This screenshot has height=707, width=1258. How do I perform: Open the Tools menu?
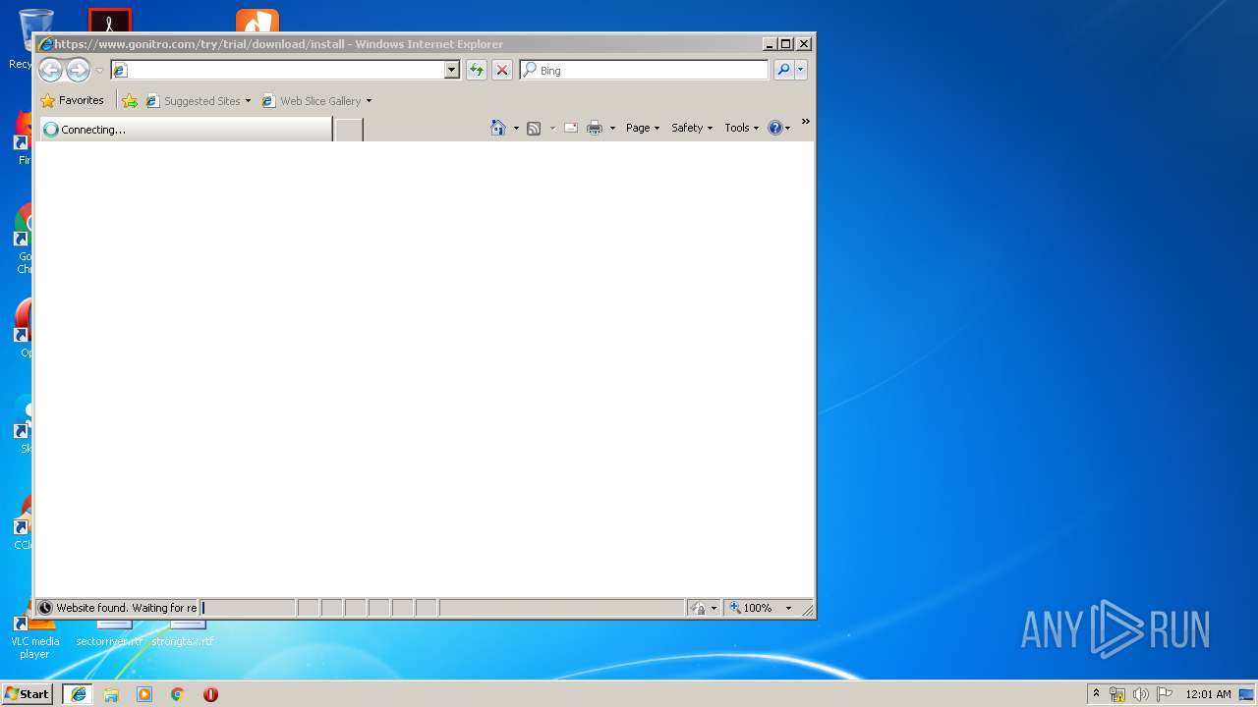[742, 128]
